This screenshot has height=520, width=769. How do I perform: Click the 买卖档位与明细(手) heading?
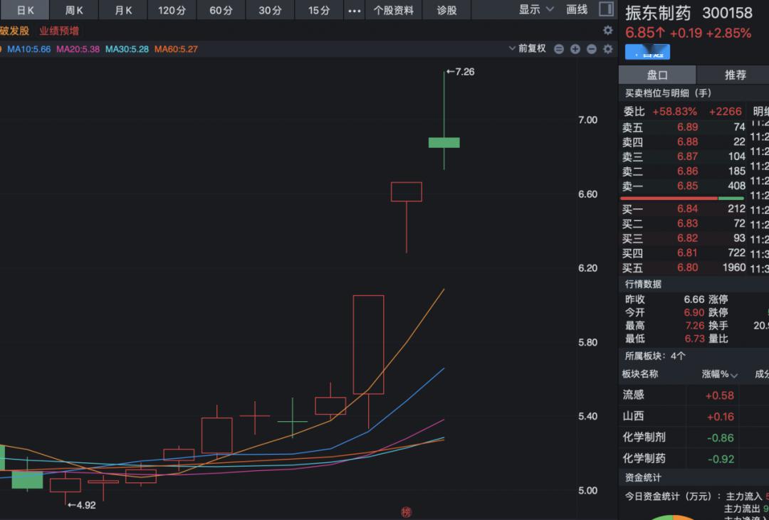point(668,93)
